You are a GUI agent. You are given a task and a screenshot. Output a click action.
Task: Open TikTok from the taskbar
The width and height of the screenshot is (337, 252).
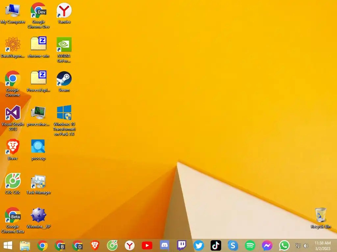point(216,245)
